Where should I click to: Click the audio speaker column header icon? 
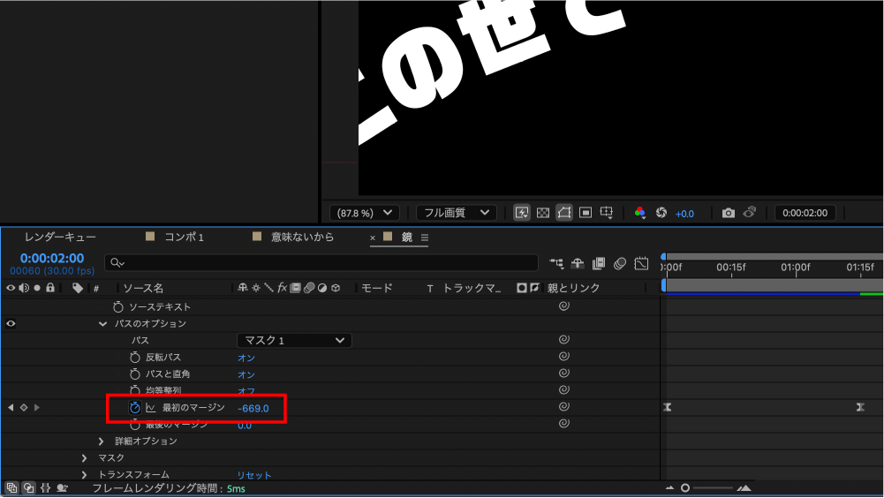click(24, 288)
